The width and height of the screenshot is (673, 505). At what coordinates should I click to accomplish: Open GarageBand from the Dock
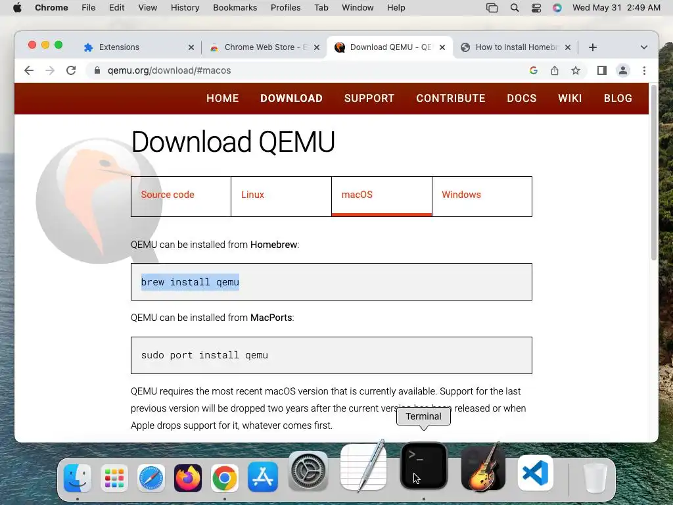point(483,467)
